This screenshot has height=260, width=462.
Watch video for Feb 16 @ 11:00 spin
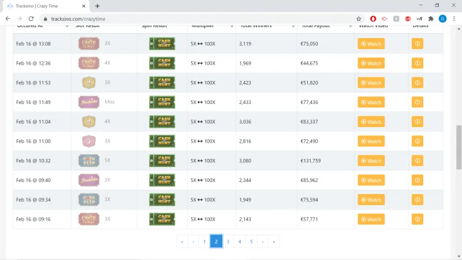pos(371,141)
